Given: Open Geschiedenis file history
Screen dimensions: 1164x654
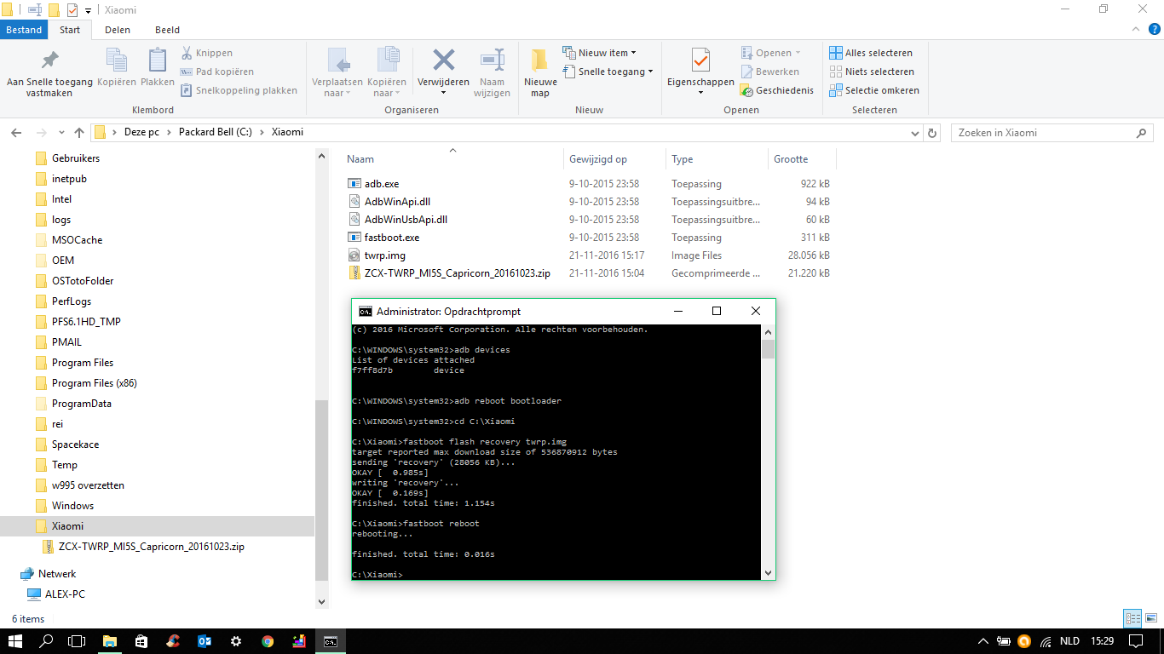Looking at the screenshot, I should tap(777, 90).
